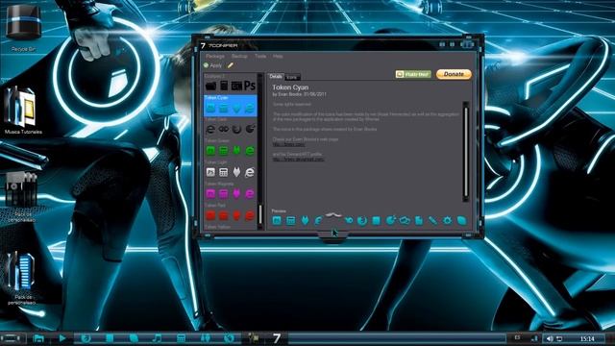Screen dimensions: 615x346
Task: Open the Tools menu
Action: (260, 57)
